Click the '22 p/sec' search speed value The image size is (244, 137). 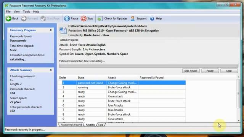[x=15, y=102]
